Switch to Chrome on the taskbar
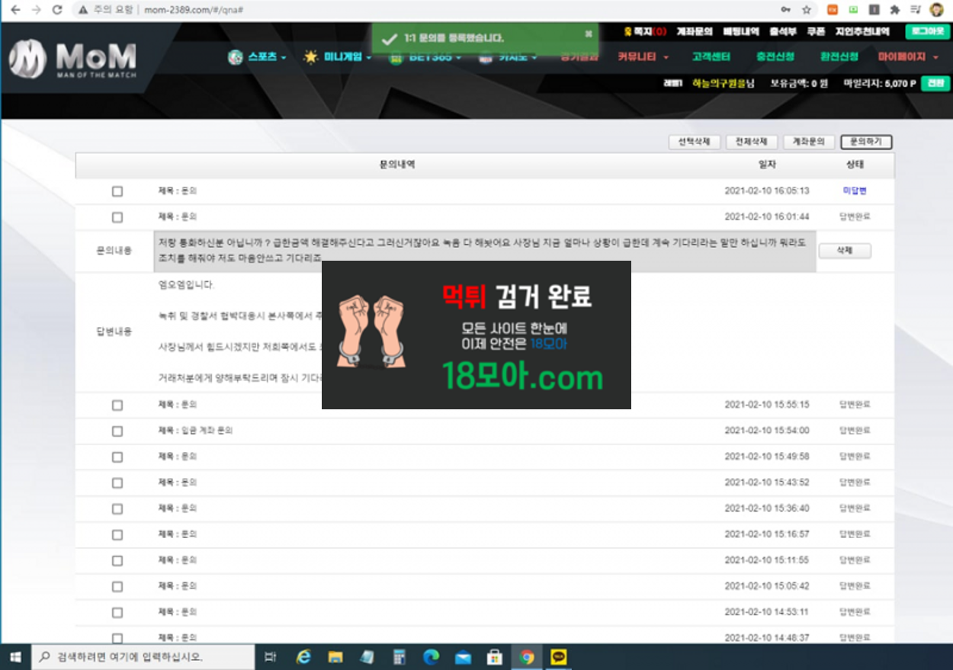 pyautogui.click(x=526, y=657)
